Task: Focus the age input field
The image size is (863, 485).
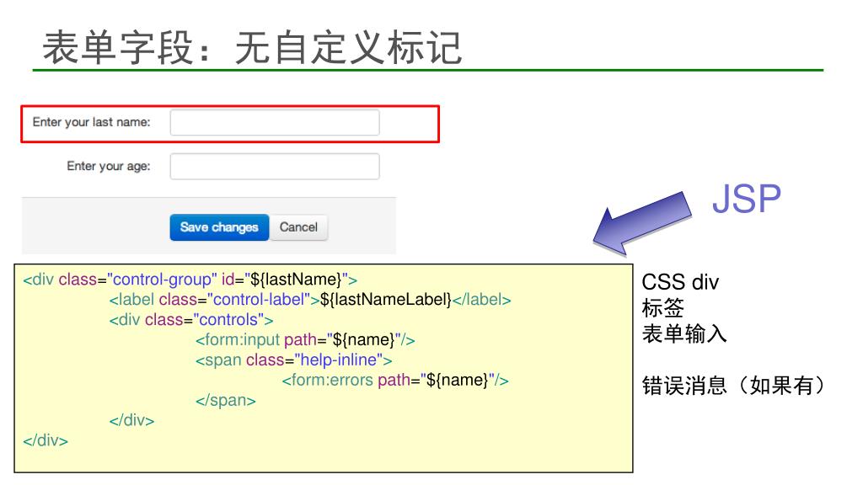Action: 275,166
